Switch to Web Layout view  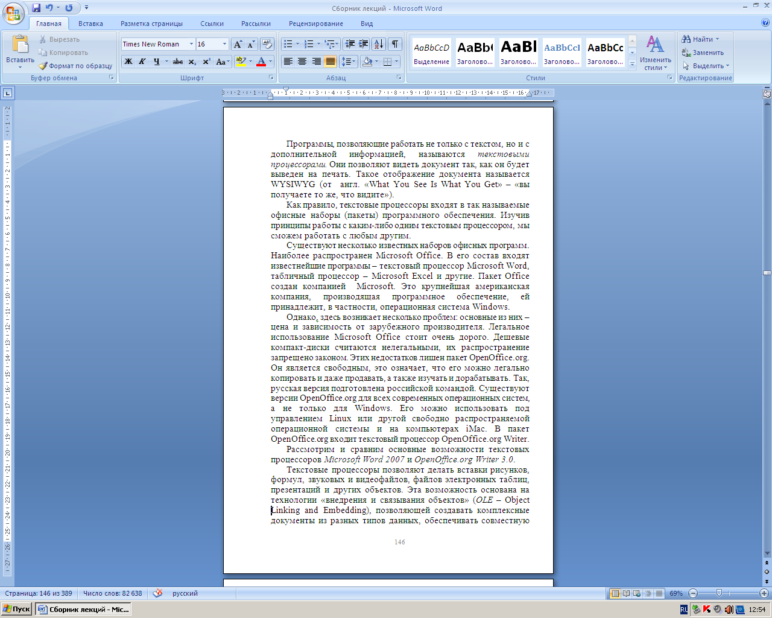click(637, 593)
